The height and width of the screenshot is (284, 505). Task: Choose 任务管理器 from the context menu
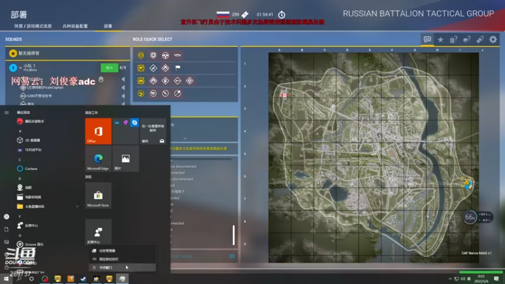(122, 251)
